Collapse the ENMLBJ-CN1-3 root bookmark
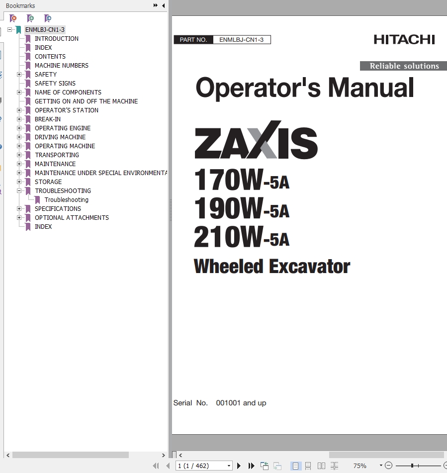Screen dimensions: 447x473 coord(9,29)
